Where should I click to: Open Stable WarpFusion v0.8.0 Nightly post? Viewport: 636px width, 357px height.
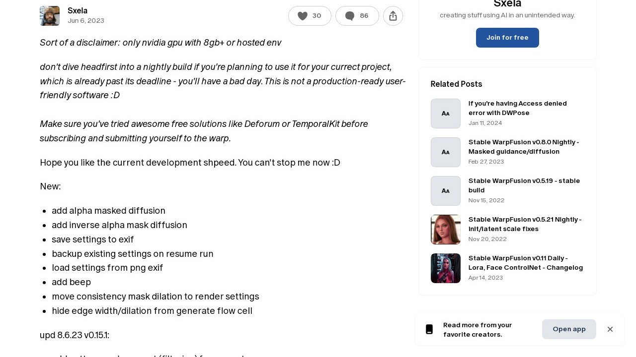tap(524, 147)
